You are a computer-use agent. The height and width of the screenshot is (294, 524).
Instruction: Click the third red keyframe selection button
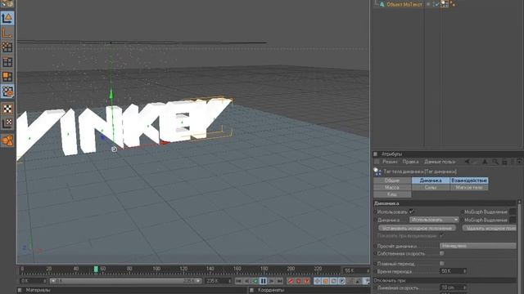click(x=307, y=281)
